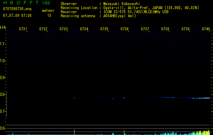Click the yellow intensity spike below 0736
Image resolution: width=213 pixels, height=135 pixels.
click(124, 132)
